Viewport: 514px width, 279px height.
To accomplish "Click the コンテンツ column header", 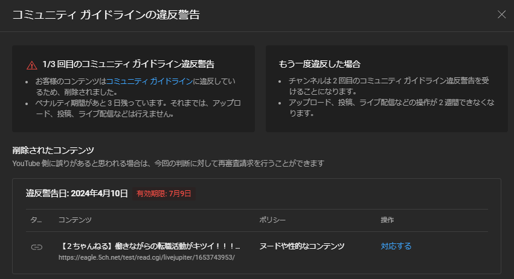I will pyautogui.click(x=75, y=220).
